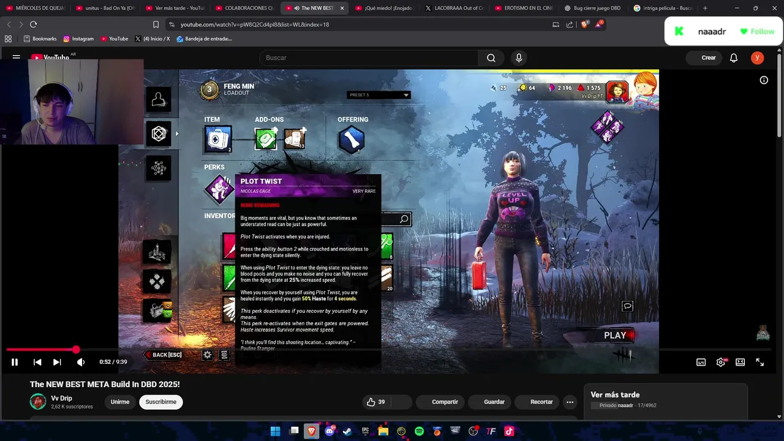Switch to the COLABORACIONES tab
This screenshot has width=784, height=441.
[x=246, y=8]
